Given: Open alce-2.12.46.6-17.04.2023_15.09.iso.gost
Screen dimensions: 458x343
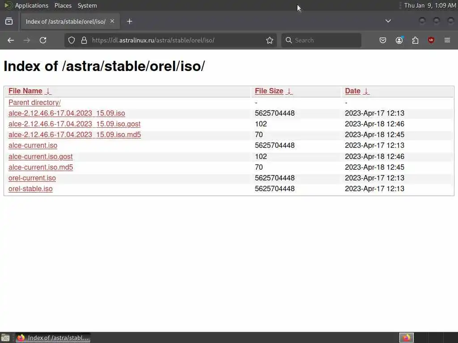Looking at the screenshot, I should (75, 124).
